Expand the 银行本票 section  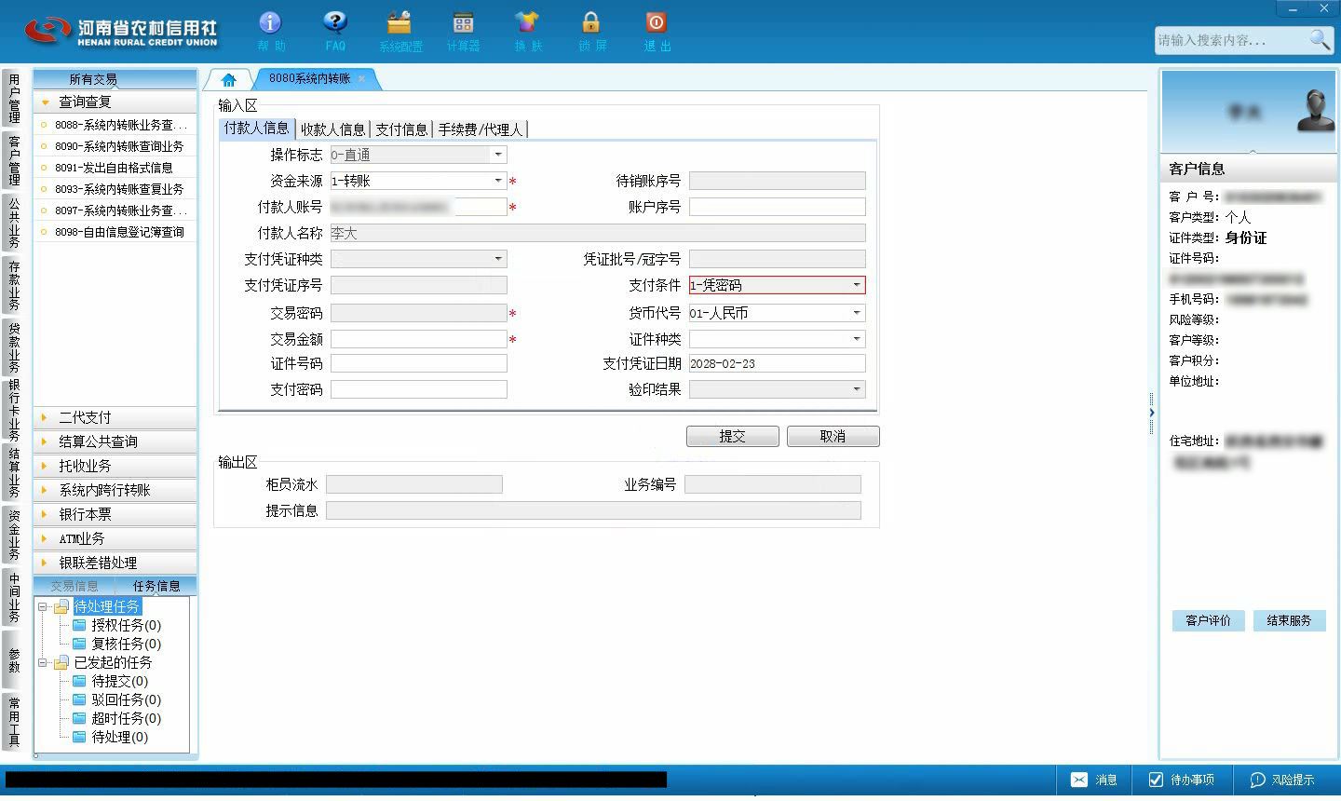115,514
